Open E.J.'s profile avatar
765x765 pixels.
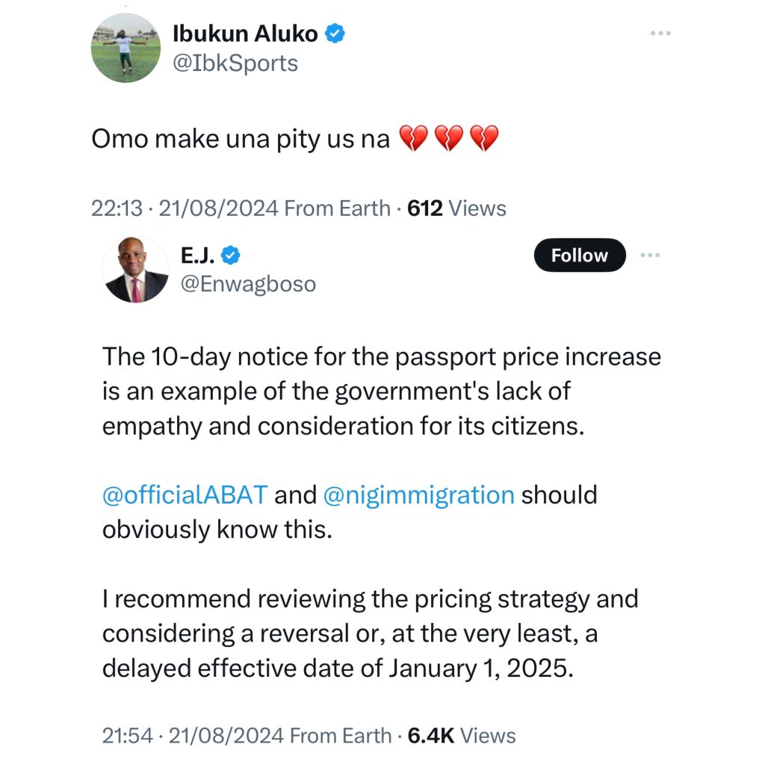pos(136,270)
